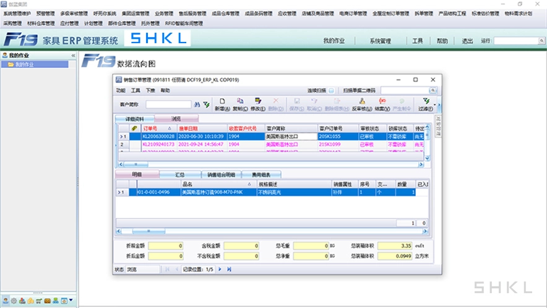
Task: Click the gear icon in bottom-left sidebar strip
Action: tap(14, 301)
